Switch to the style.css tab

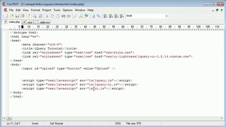coord(42,22)
